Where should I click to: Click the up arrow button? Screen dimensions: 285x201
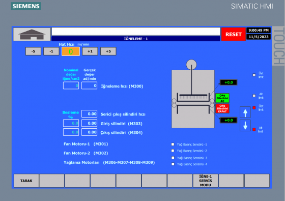(245, 112)
